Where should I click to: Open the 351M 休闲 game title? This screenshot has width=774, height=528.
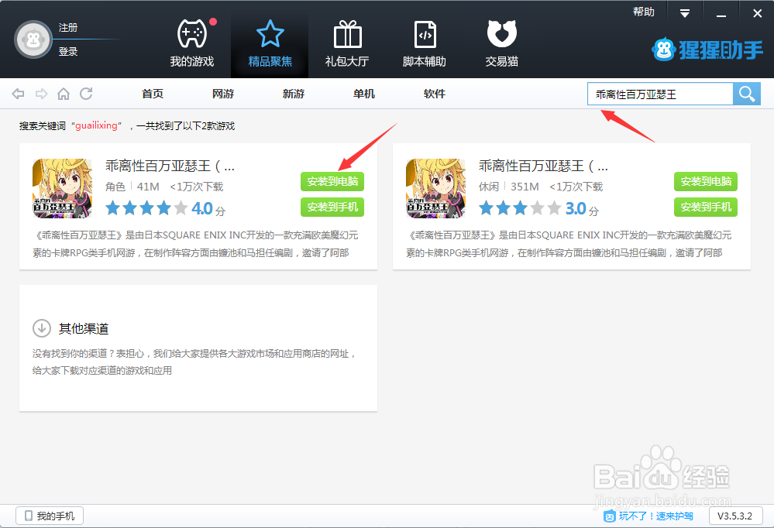(x=543, y=166)
